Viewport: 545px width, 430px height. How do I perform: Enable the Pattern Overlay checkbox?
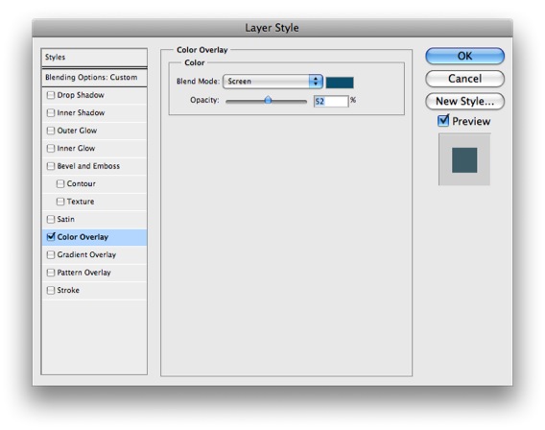51,273
